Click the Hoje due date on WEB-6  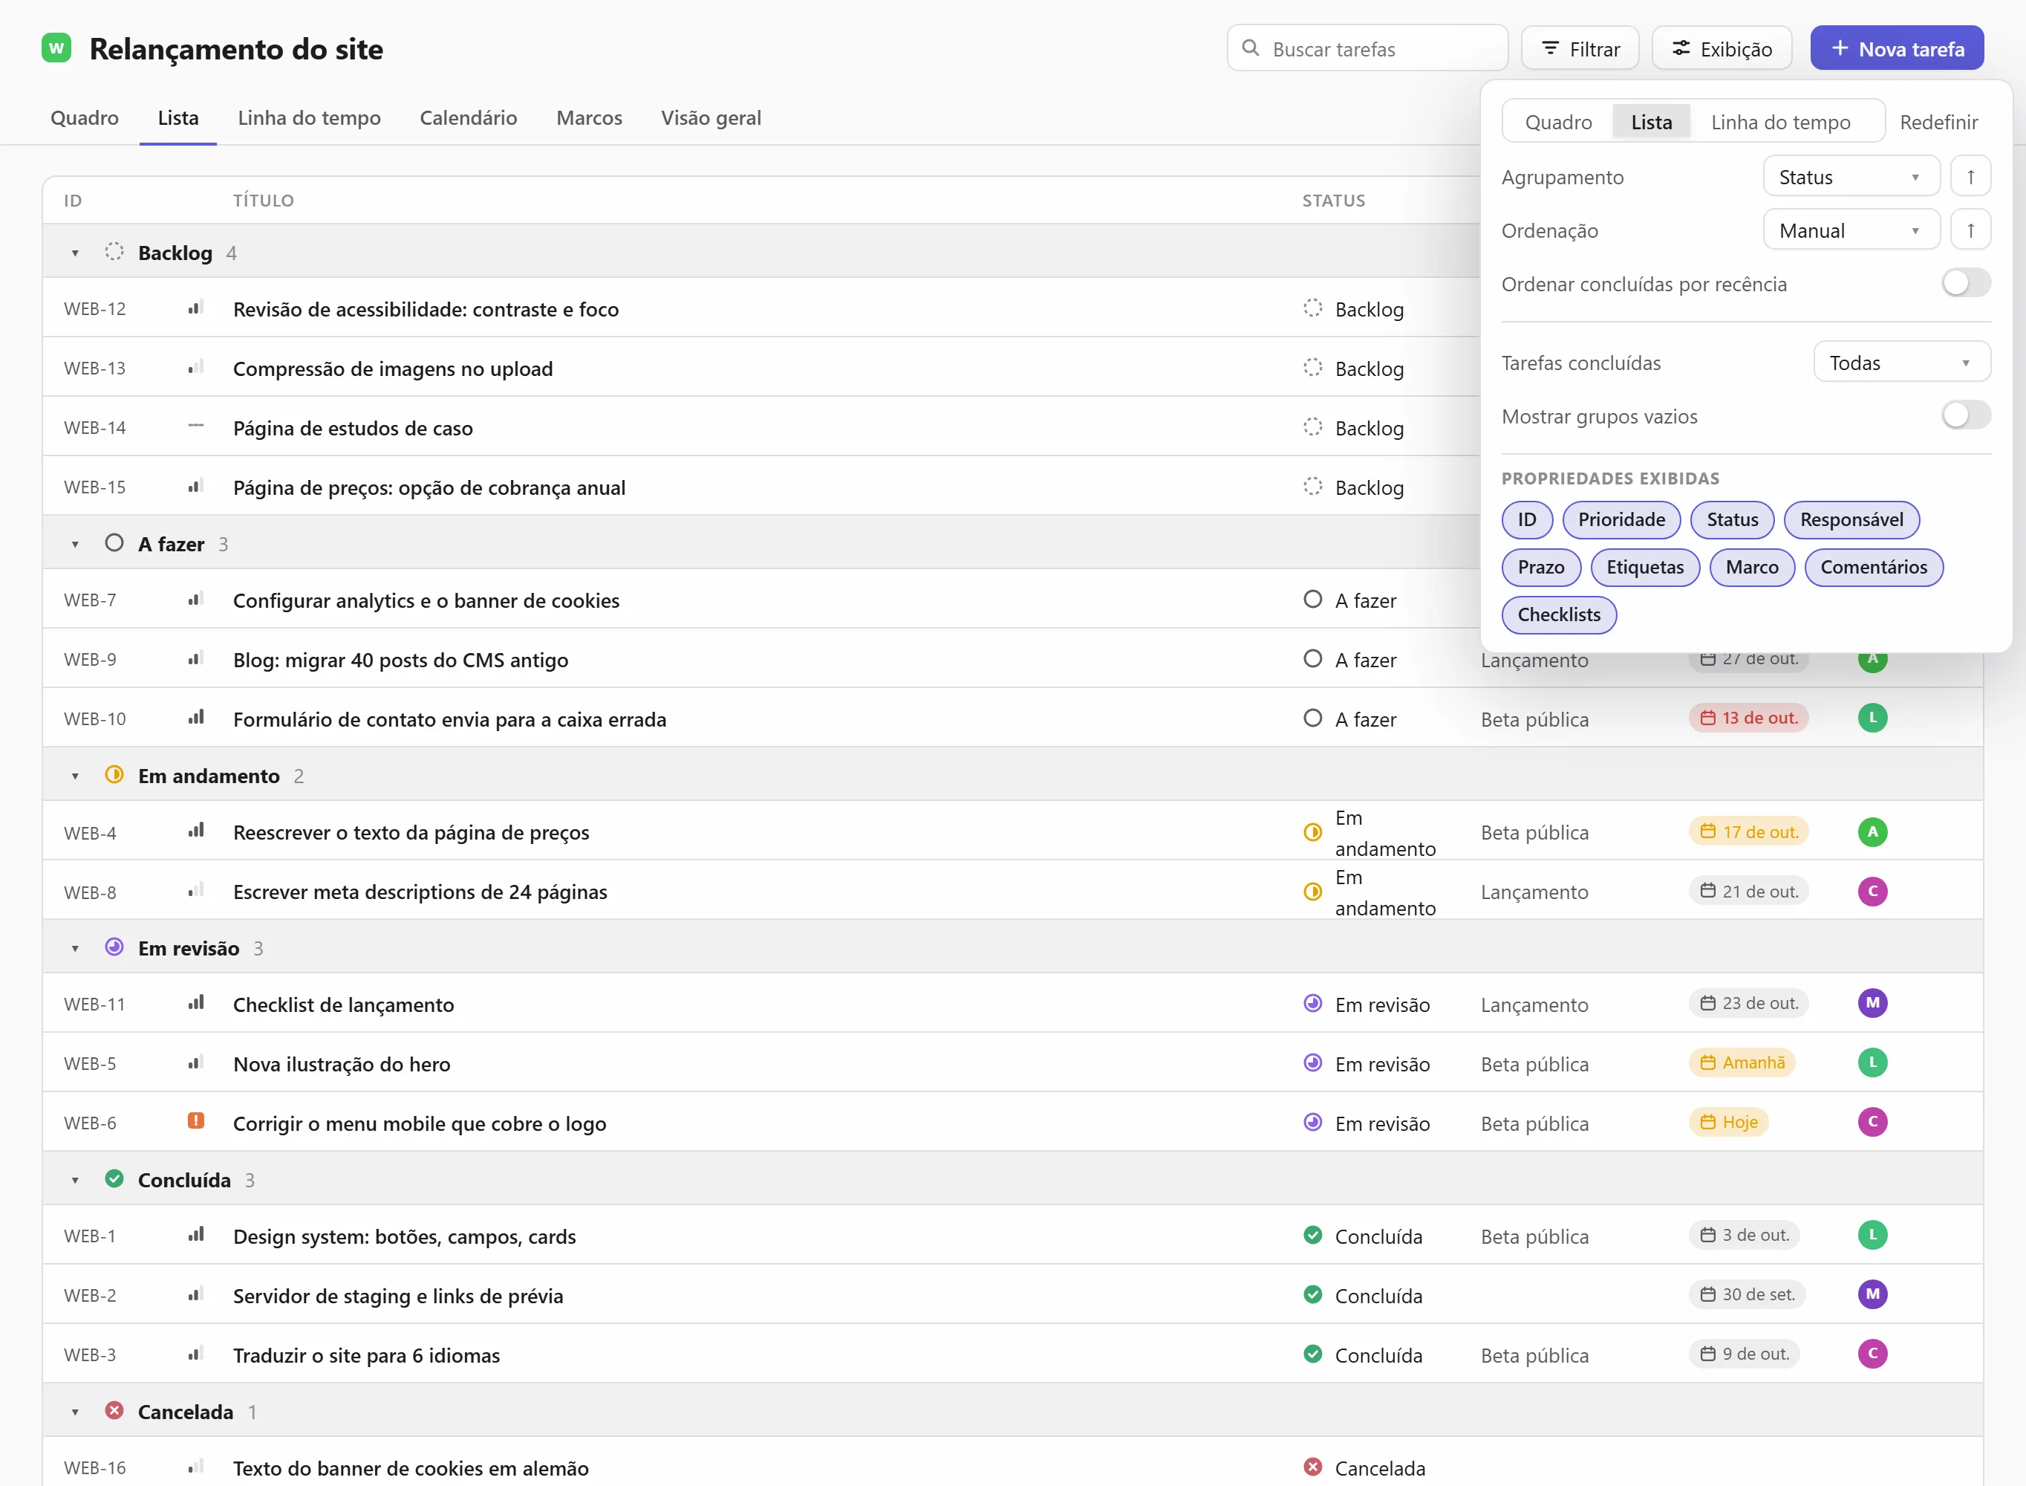[1728, 1122]
